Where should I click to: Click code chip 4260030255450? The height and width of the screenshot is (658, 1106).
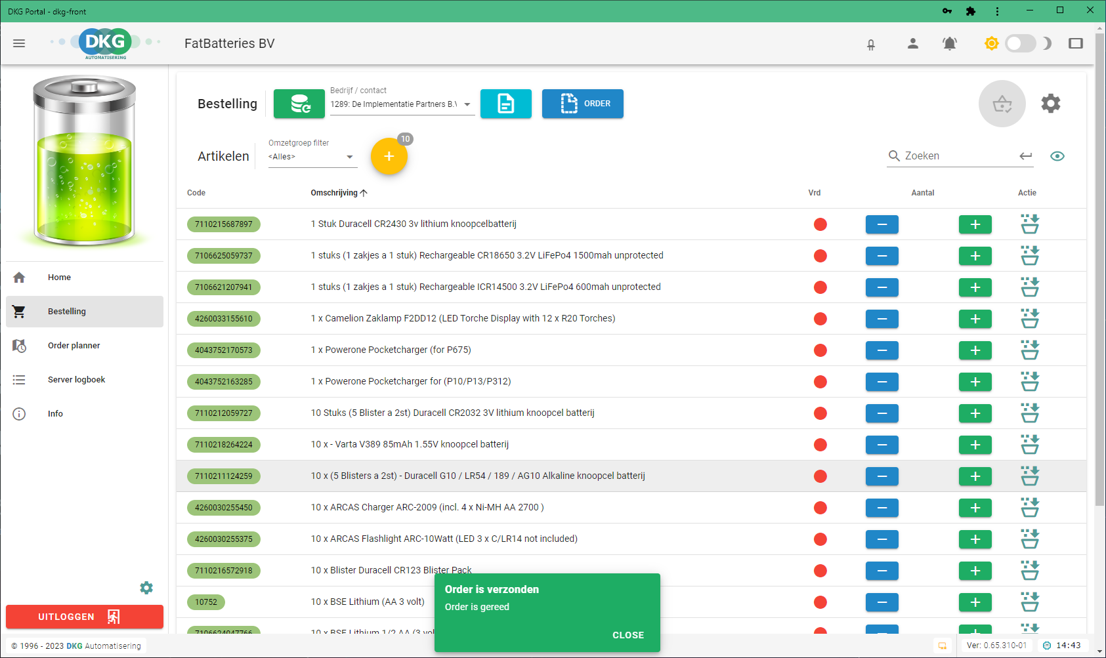pos(224,508)
